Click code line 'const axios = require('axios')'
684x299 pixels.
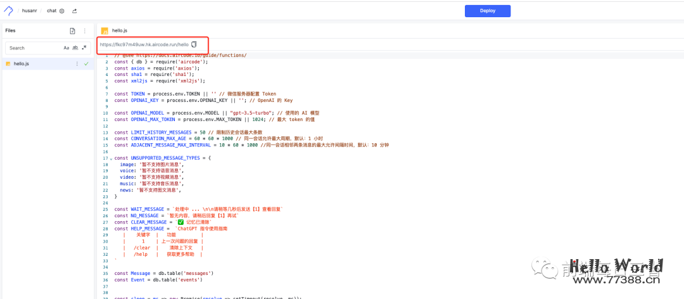157,68
